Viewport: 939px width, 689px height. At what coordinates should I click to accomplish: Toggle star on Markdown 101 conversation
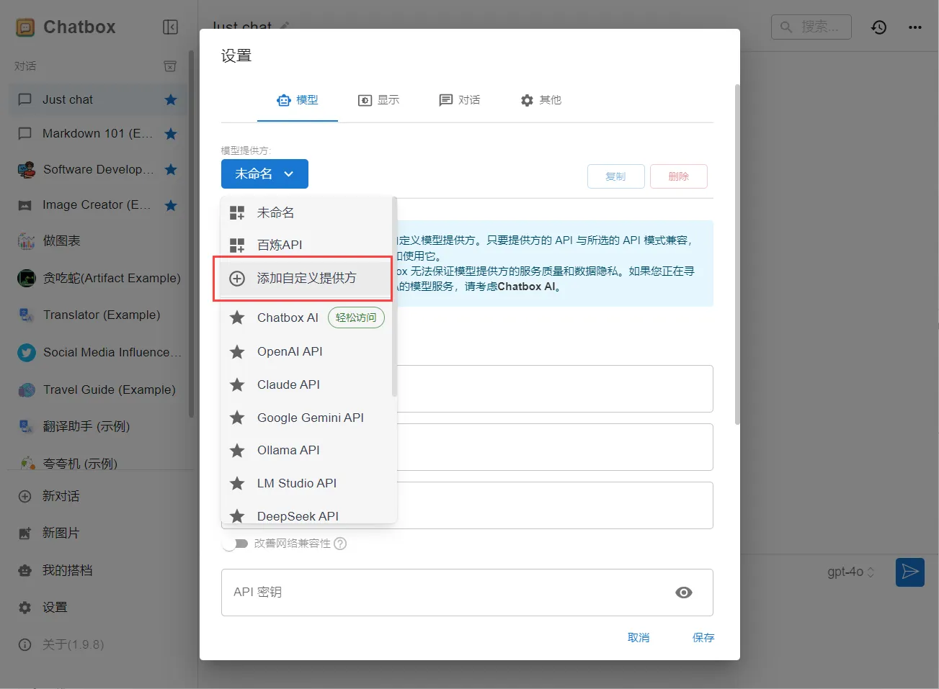click(x=171, y=134)
